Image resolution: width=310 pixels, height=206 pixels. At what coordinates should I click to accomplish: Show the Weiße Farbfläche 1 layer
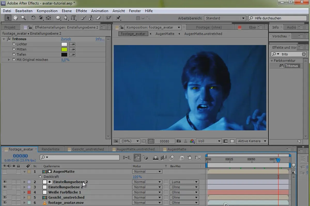pyautogui.click(x=4, y=192)
